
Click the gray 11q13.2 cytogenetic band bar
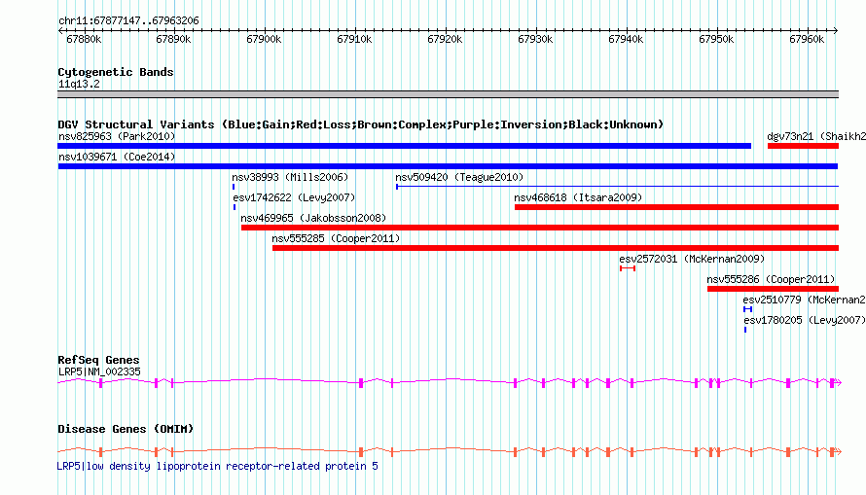tap(448, 94)
